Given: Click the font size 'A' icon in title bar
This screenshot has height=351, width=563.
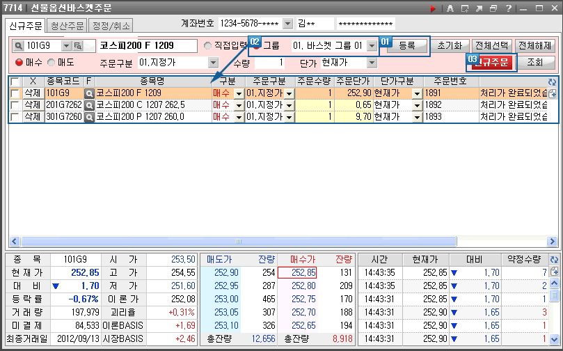Looking at the screenshot, I should coord(450,8).
